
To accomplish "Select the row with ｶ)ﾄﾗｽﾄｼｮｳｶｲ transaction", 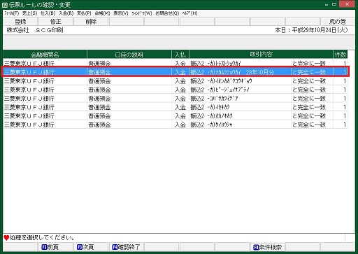I will (x=176, y=63).
